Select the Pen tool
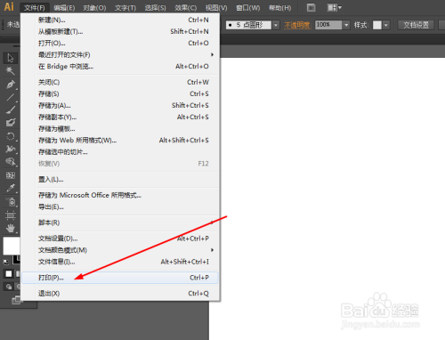 11,85
